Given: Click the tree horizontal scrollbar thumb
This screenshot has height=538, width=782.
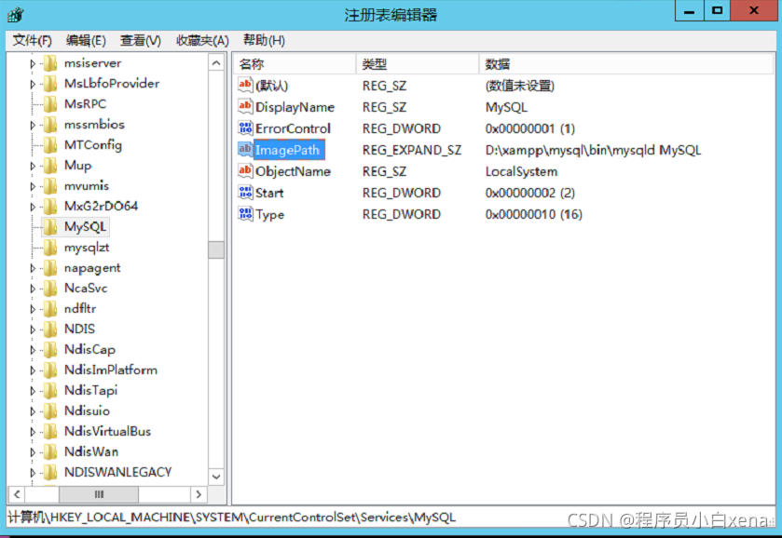Looking at the screenshot, I should (x=99, y=494).
